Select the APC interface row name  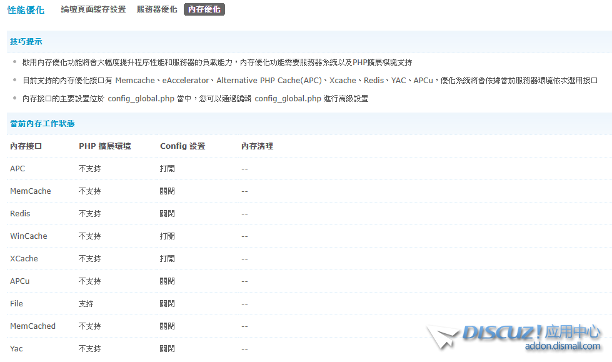[18, 169]
